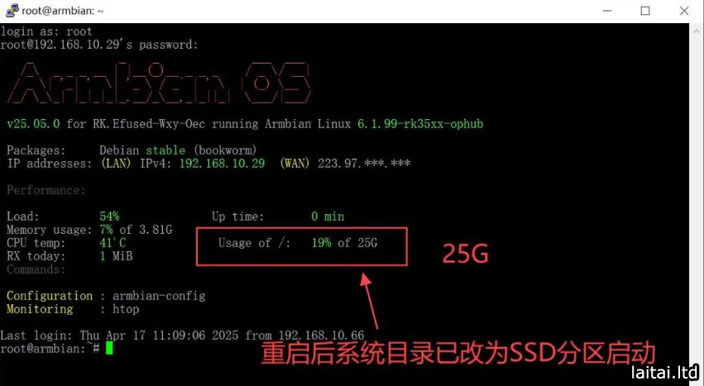This screenshot has height=386, width=704.
Task: Click the laitai.ltd watermark text
Action: (x=664, y=372)
